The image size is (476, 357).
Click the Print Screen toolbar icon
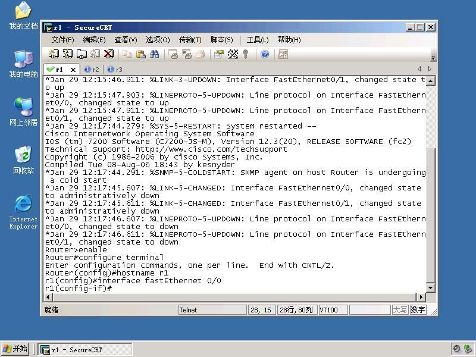click(x=173, y=54)
